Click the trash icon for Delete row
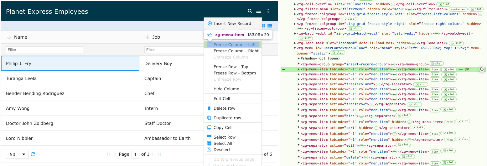Screen dimensions: 487x166 (x=209, y=108)
